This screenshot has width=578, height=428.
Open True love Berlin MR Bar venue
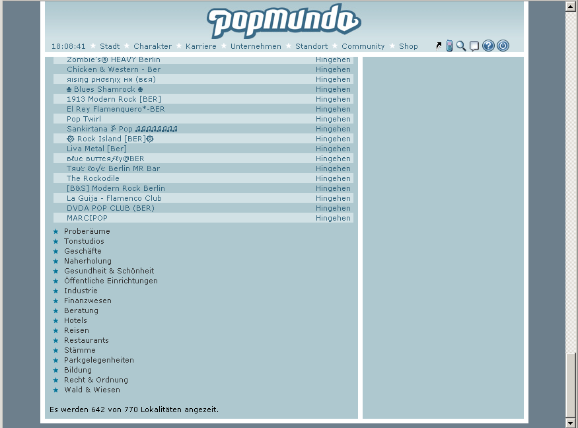coord(113,168)
